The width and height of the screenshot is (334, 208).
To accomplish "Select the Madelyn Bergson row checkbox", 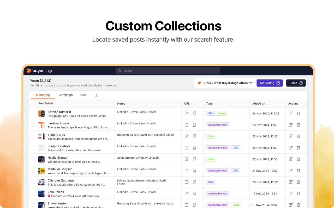I will [x=32, y=171].
